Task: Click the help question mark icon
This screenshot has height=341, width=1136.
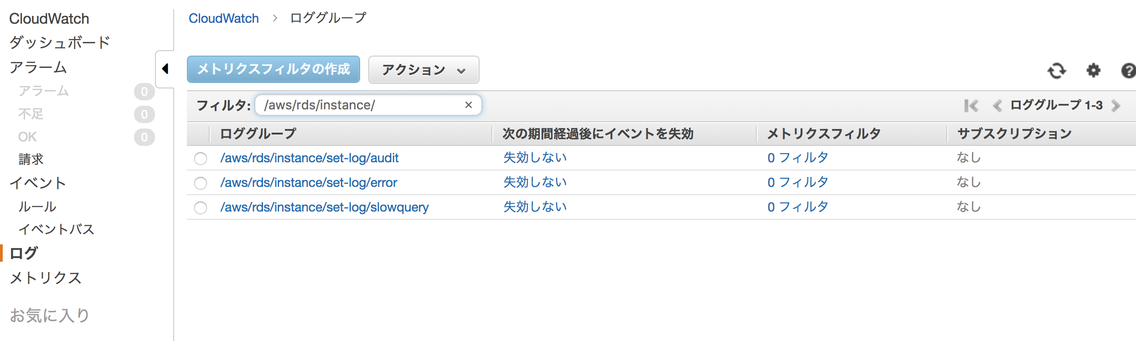Action: click(x=1128, y=71)
